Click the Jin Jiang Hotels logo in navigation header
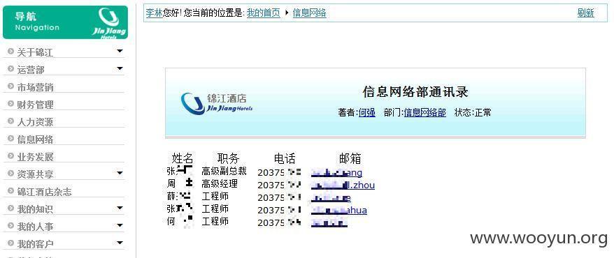The image size is (614, 258). (109, 23)
